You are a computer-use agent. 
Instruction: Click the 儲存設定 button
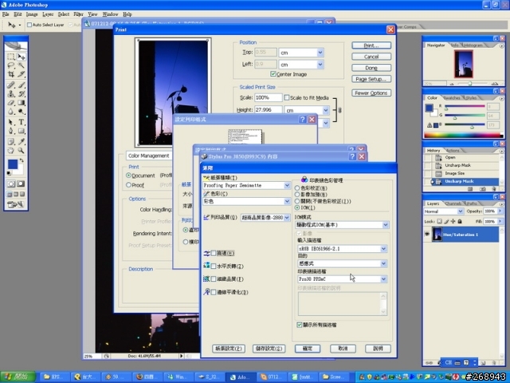269,349
